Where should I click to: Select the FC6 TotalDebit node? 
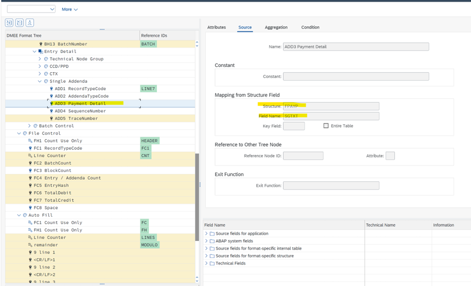53,193
